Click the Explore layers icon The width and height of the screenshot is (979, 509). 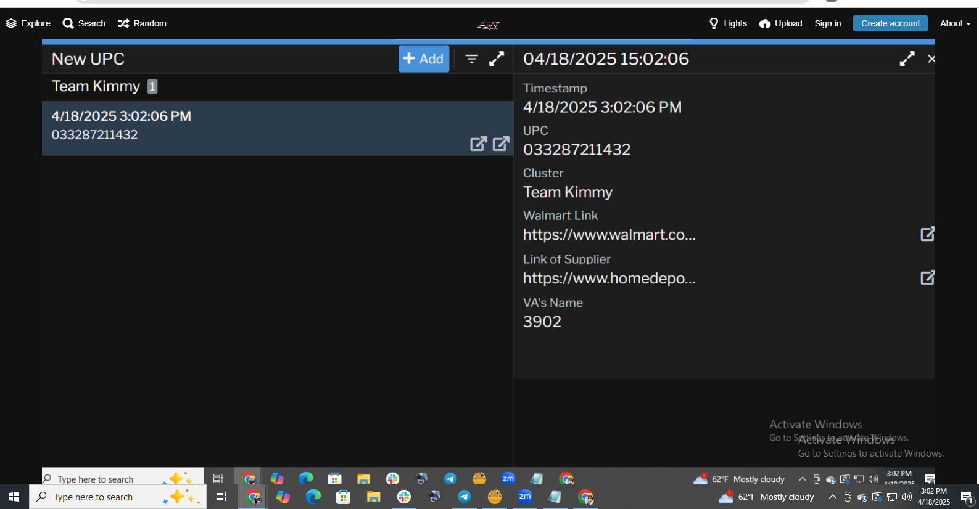point(11,23)
